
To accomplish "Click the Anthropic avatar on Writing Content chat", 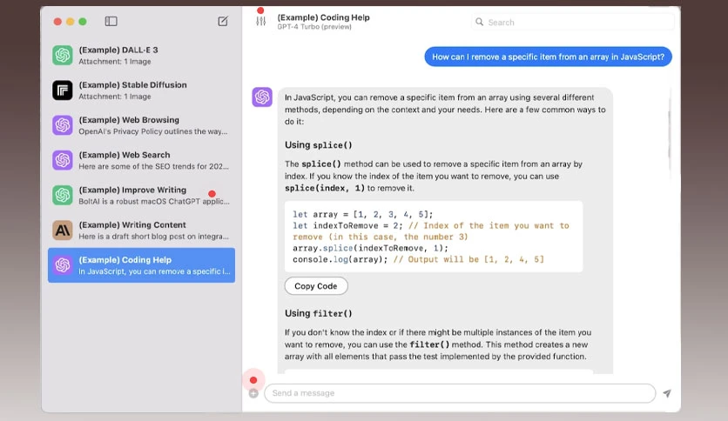I will [63, 231].
